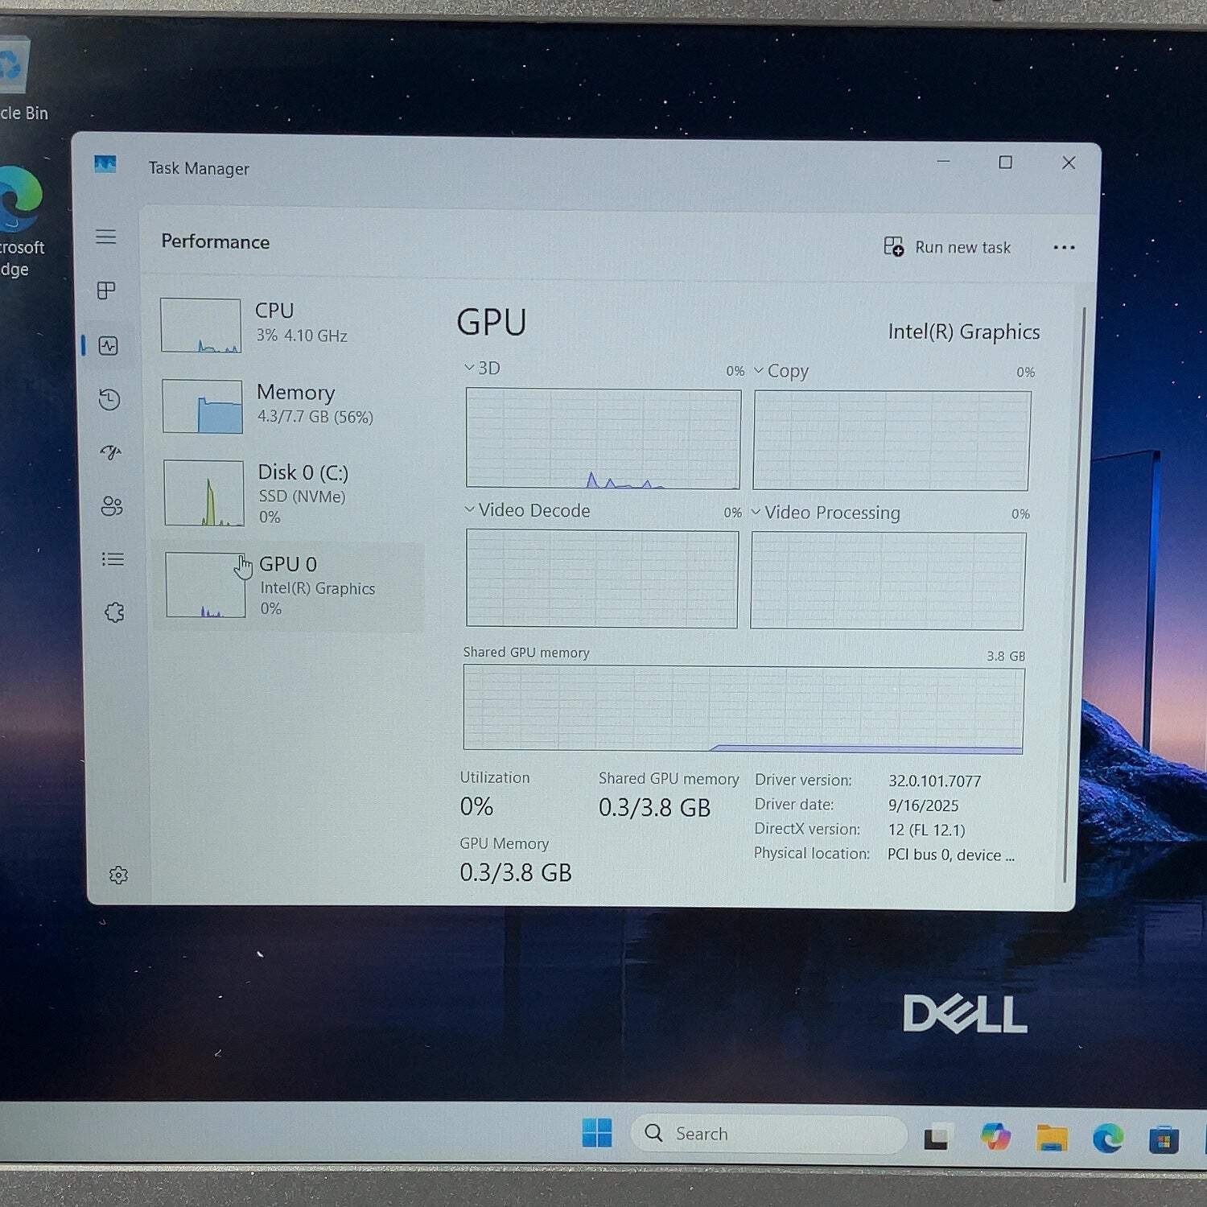The height and width of the screenshot is (1207, 1207).
Task: Open File Explorer from the taskbar
Action: click(1052, 1138)
